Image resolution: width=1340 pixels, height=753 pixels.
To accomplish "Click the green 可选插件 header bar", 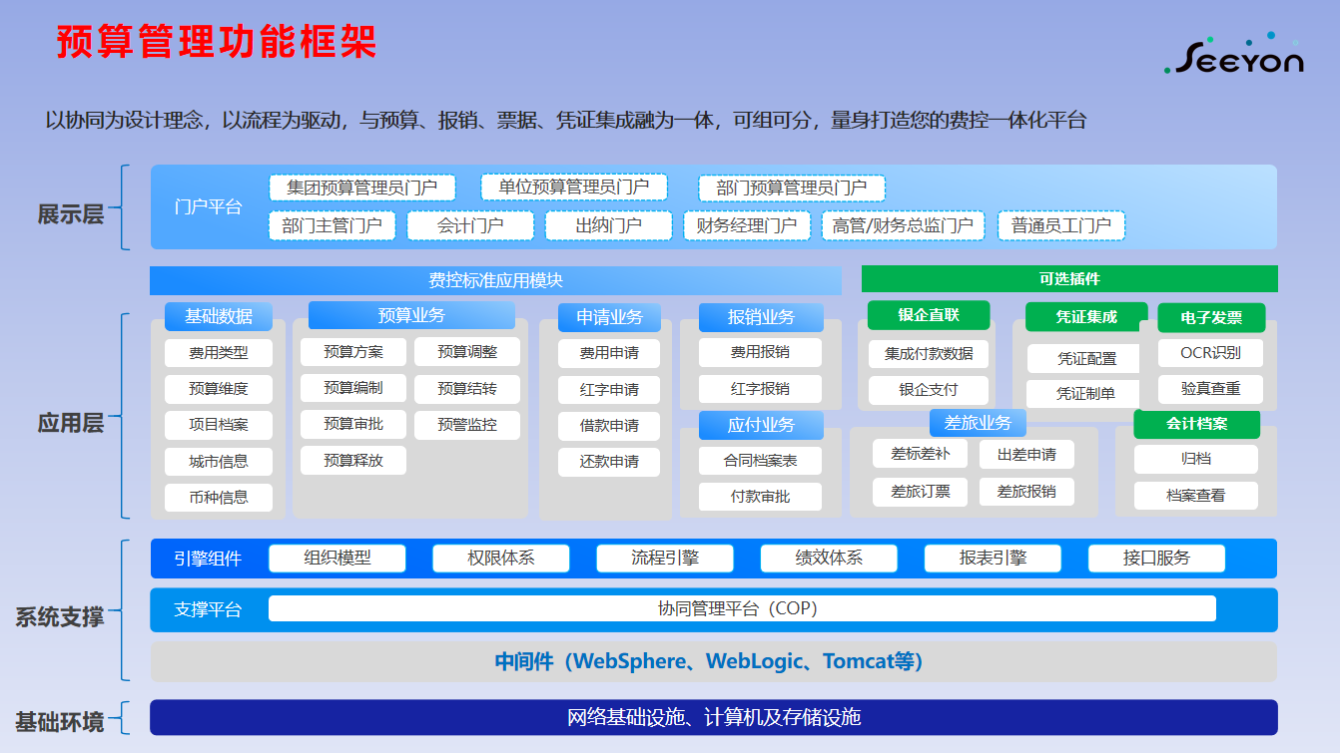I will tap(1068, 279).
